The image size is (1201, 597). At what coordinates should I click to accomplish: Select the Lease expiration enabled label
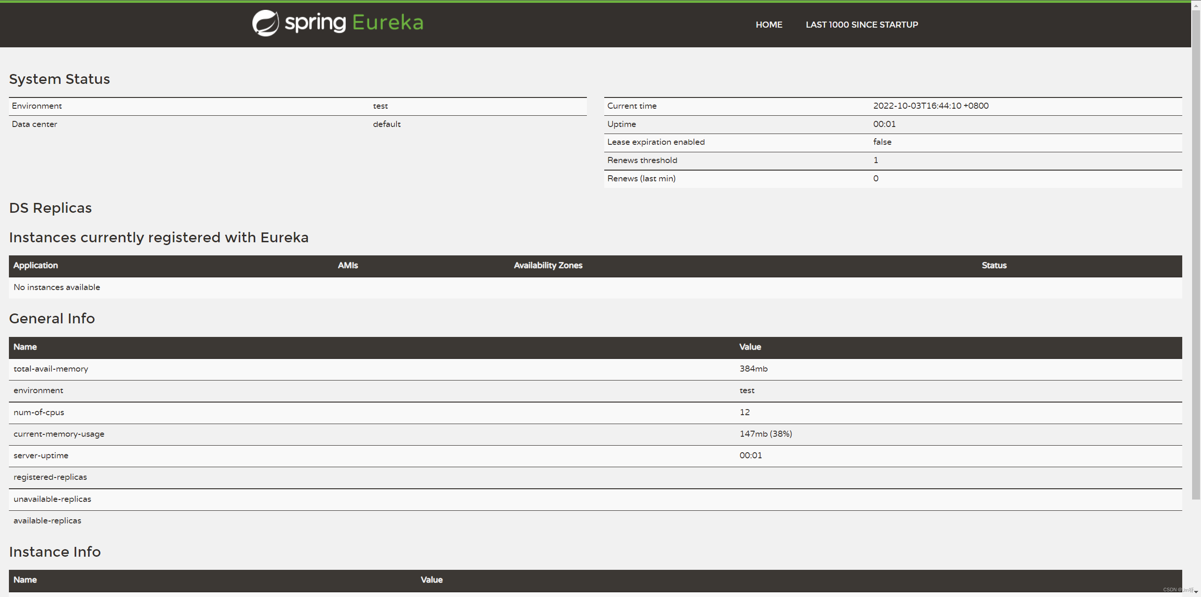[656, 142]
